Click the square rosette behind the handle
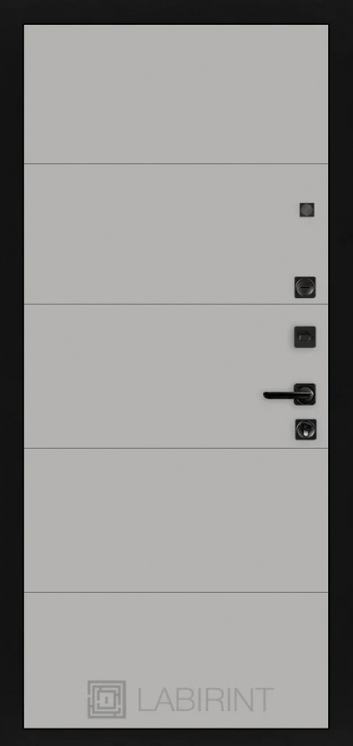353x746 pixels. point(305,395)
